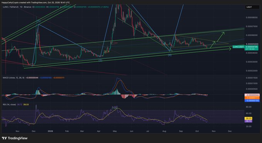262x143 pixels.
Task: Open the MACD (close, 12, 26, 9) indicator legend
Action: click(14, 78)
